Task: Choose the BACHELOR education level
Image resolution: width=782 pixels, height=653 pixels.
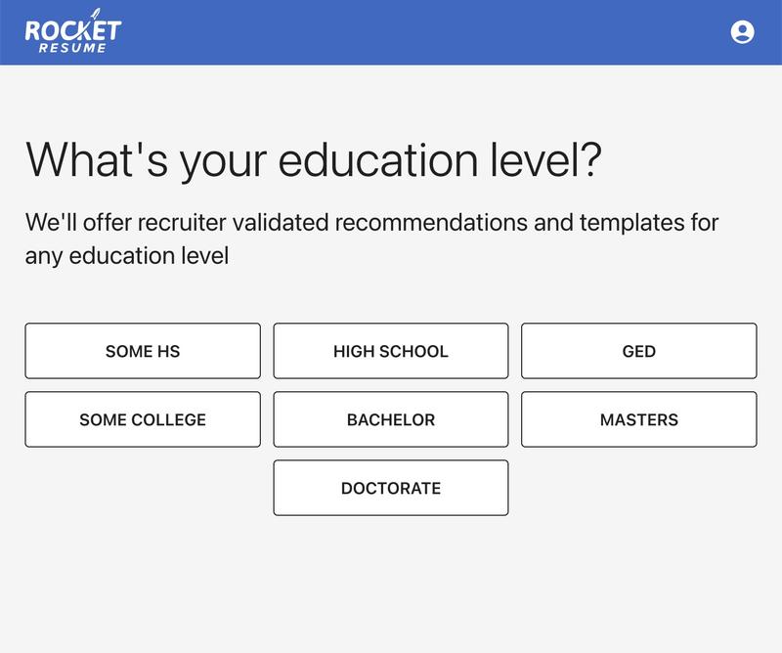Action: click(x=390, y=418)
